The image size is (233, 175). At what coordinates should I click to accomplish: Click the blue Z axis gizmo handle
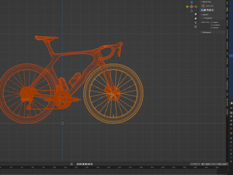(x=192, y=2)
